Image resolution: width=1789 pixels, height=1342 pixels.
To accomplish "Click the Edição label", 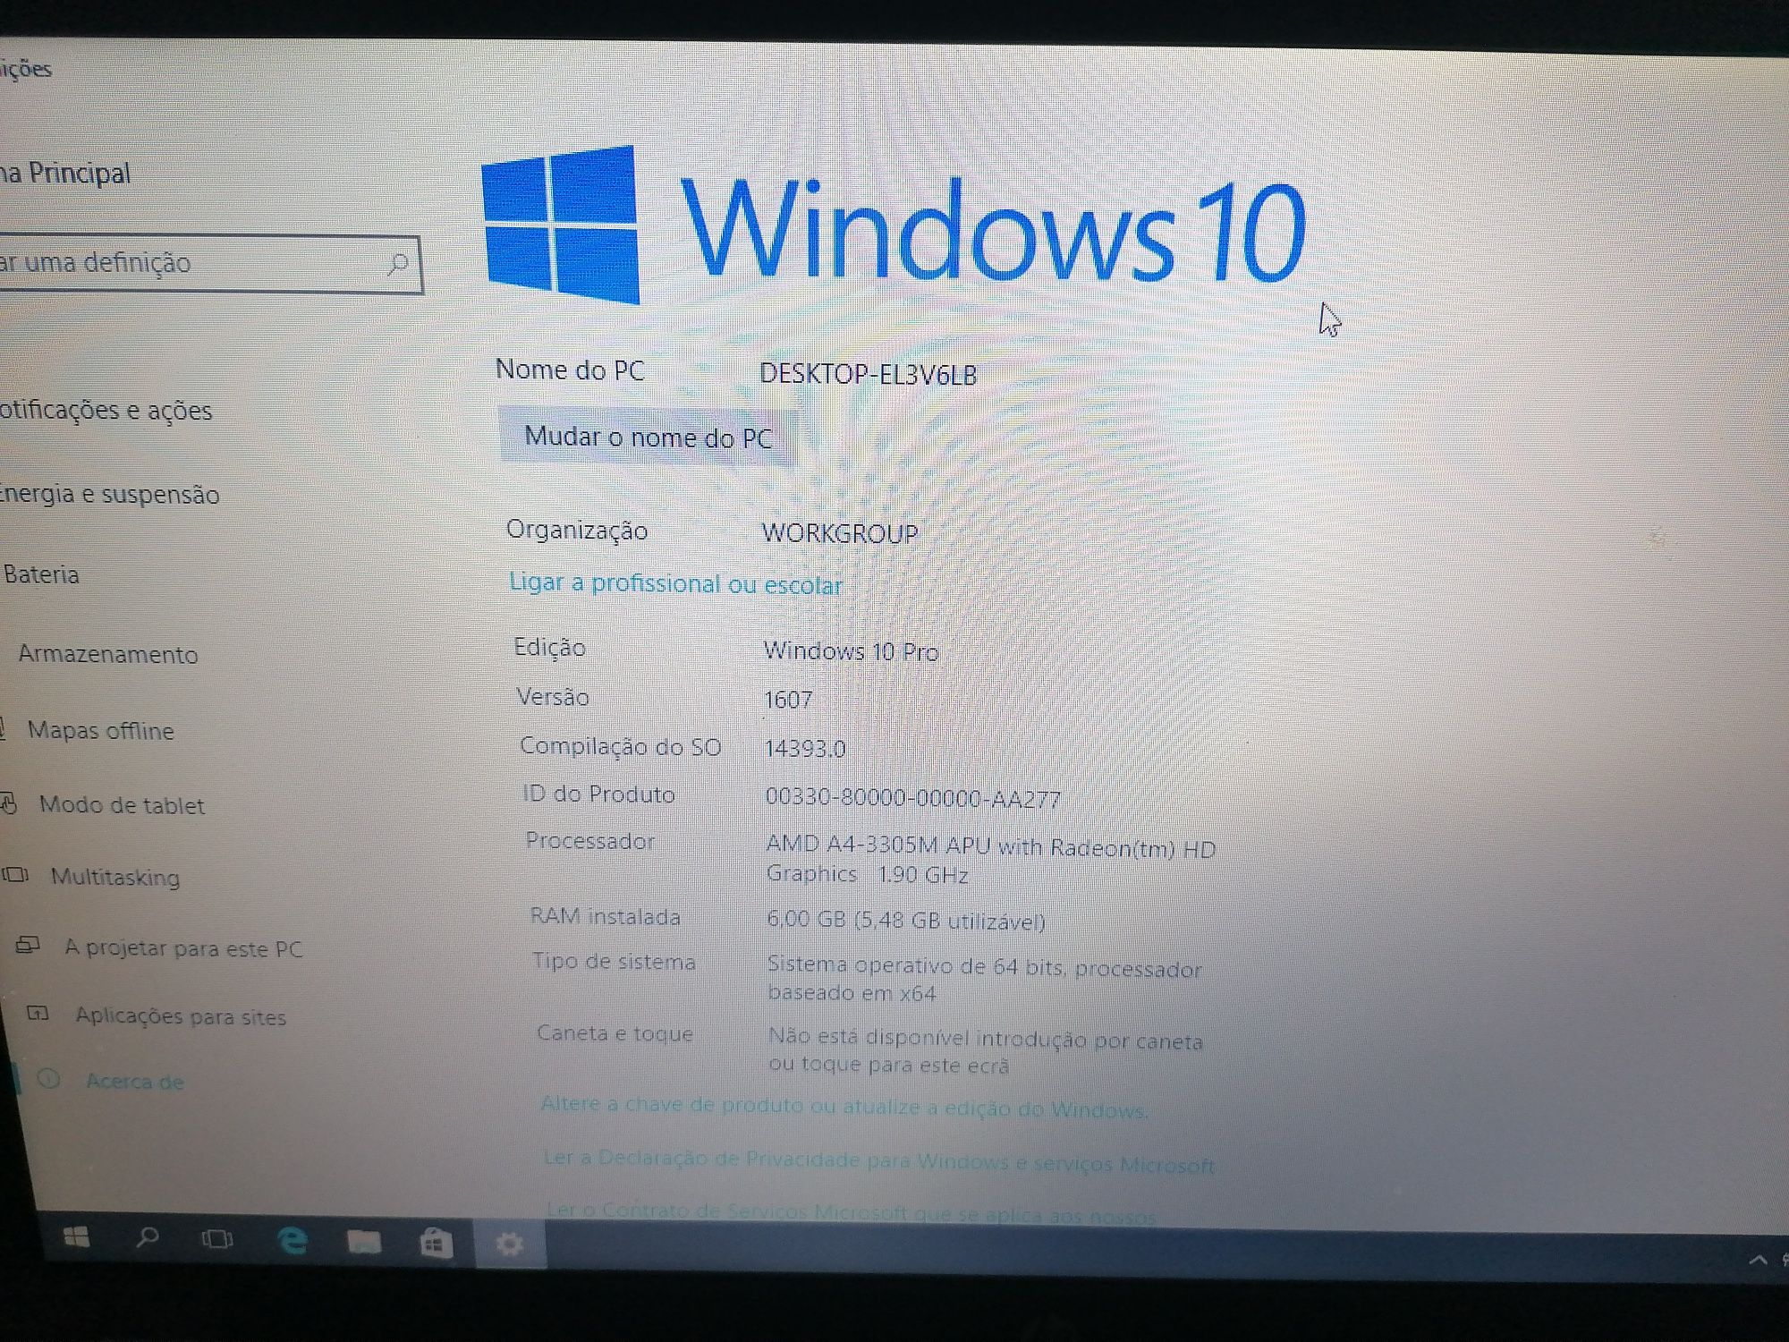I will [549, 647].
